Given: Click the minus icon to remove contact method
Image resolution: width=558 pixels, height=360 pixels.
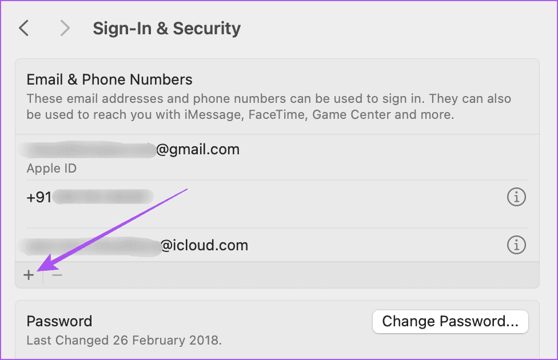Looking at the screenshot, I should 56,275.
